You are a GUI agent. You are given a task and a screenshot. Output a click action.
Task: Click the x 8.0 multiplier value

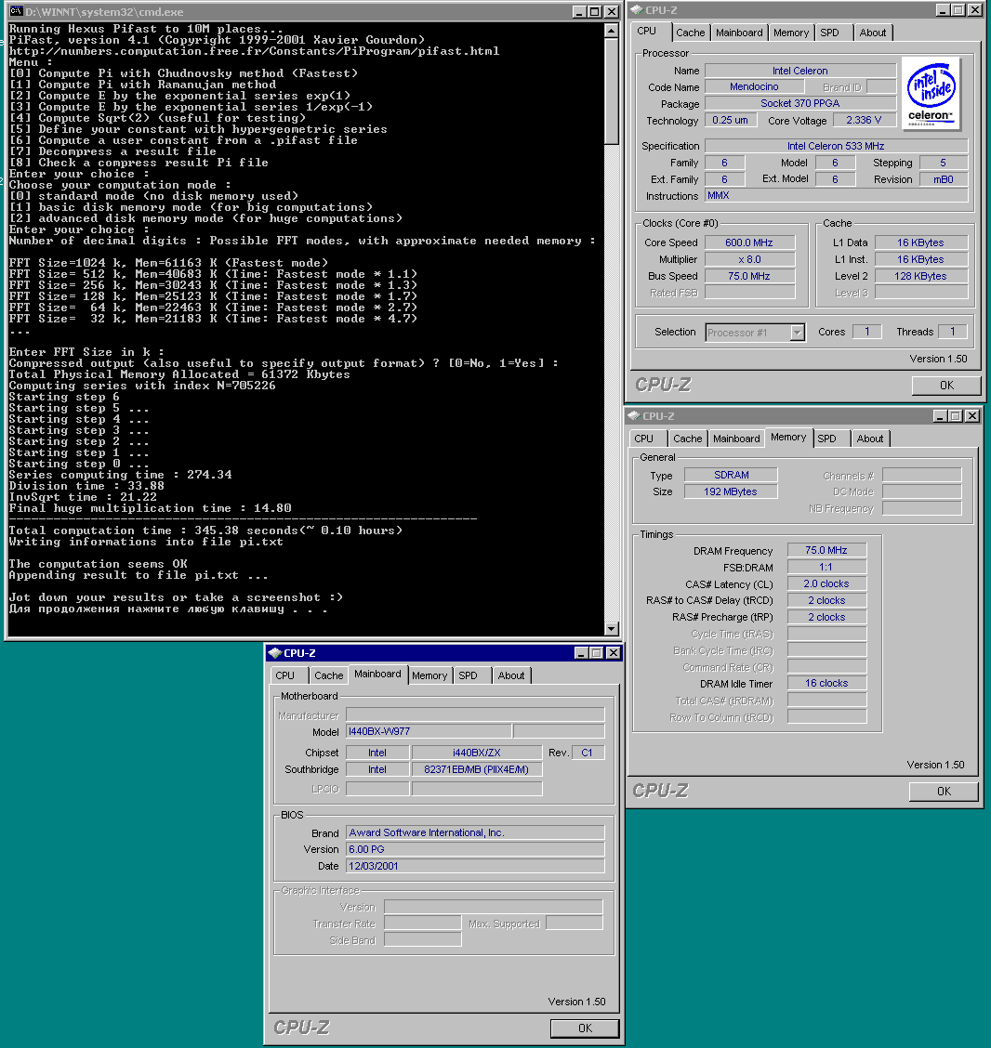tap(749, 259)
